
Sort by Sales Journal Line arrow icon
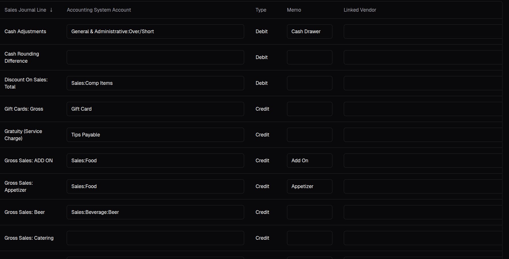[x=51, y=10]
